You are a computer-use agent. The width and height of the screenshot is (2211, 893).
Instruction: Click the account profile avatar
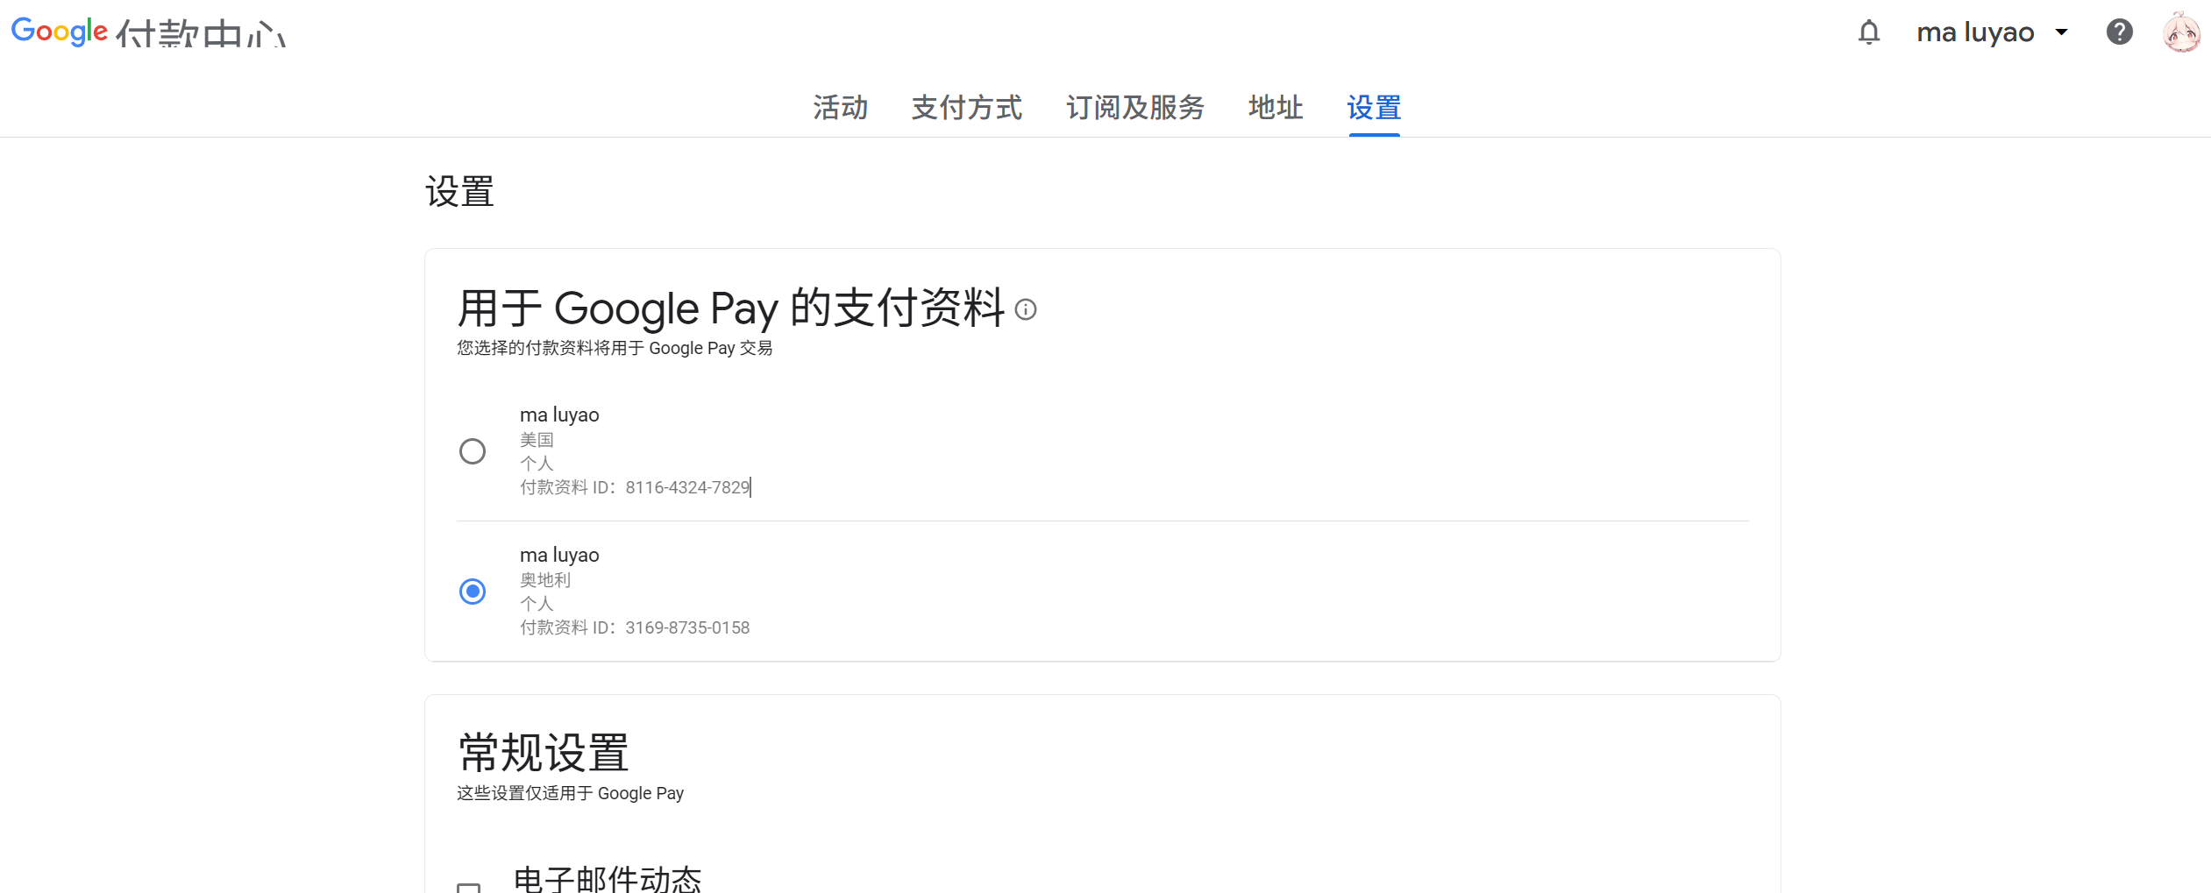(2180, 32)
